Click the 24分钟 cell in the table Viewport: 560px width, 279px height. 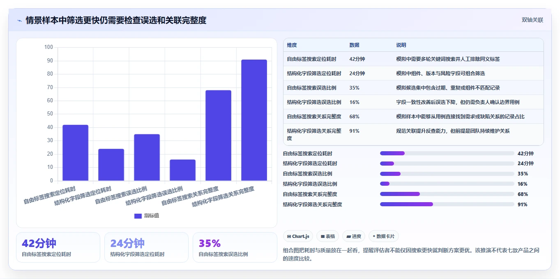pyautogui.click(x=357, y=74)
